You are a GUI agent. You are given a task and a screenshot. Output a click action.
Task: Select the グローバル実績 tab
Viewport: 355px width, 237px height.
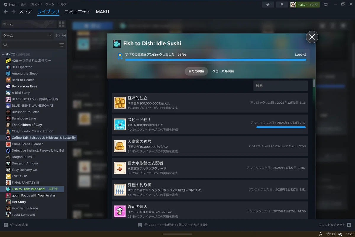[x=223, y=71]
